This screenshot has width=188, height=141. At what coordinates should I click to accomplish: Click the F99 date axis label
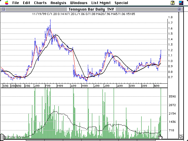[48, 86]
